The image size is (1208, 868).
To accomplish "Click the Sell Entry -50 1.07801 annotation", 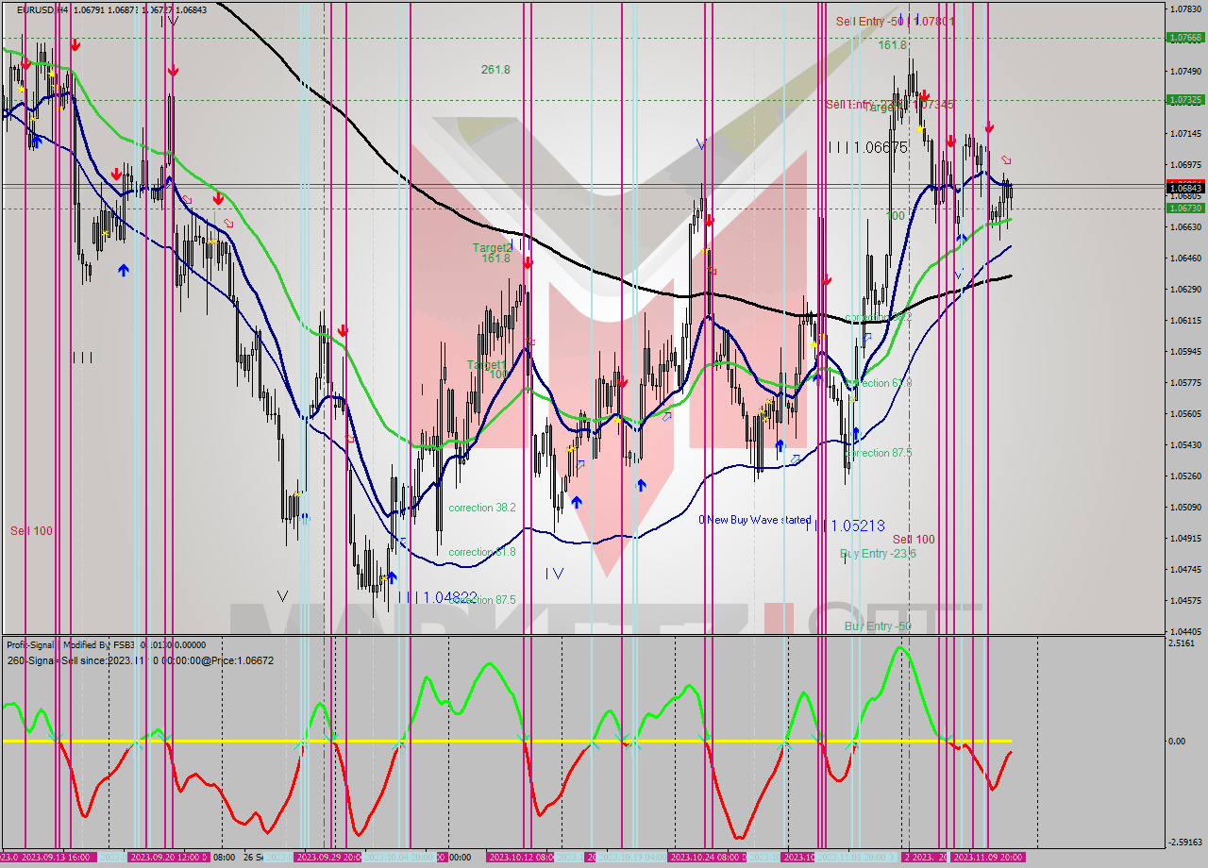I will point(897,21).
